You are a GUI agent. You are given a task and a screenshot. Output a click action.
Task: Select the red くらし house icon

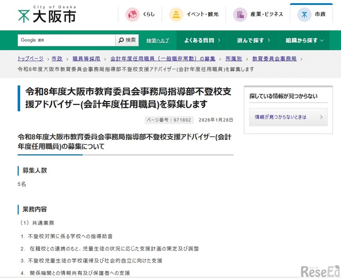pyautogui.click(x=132, y=14)
